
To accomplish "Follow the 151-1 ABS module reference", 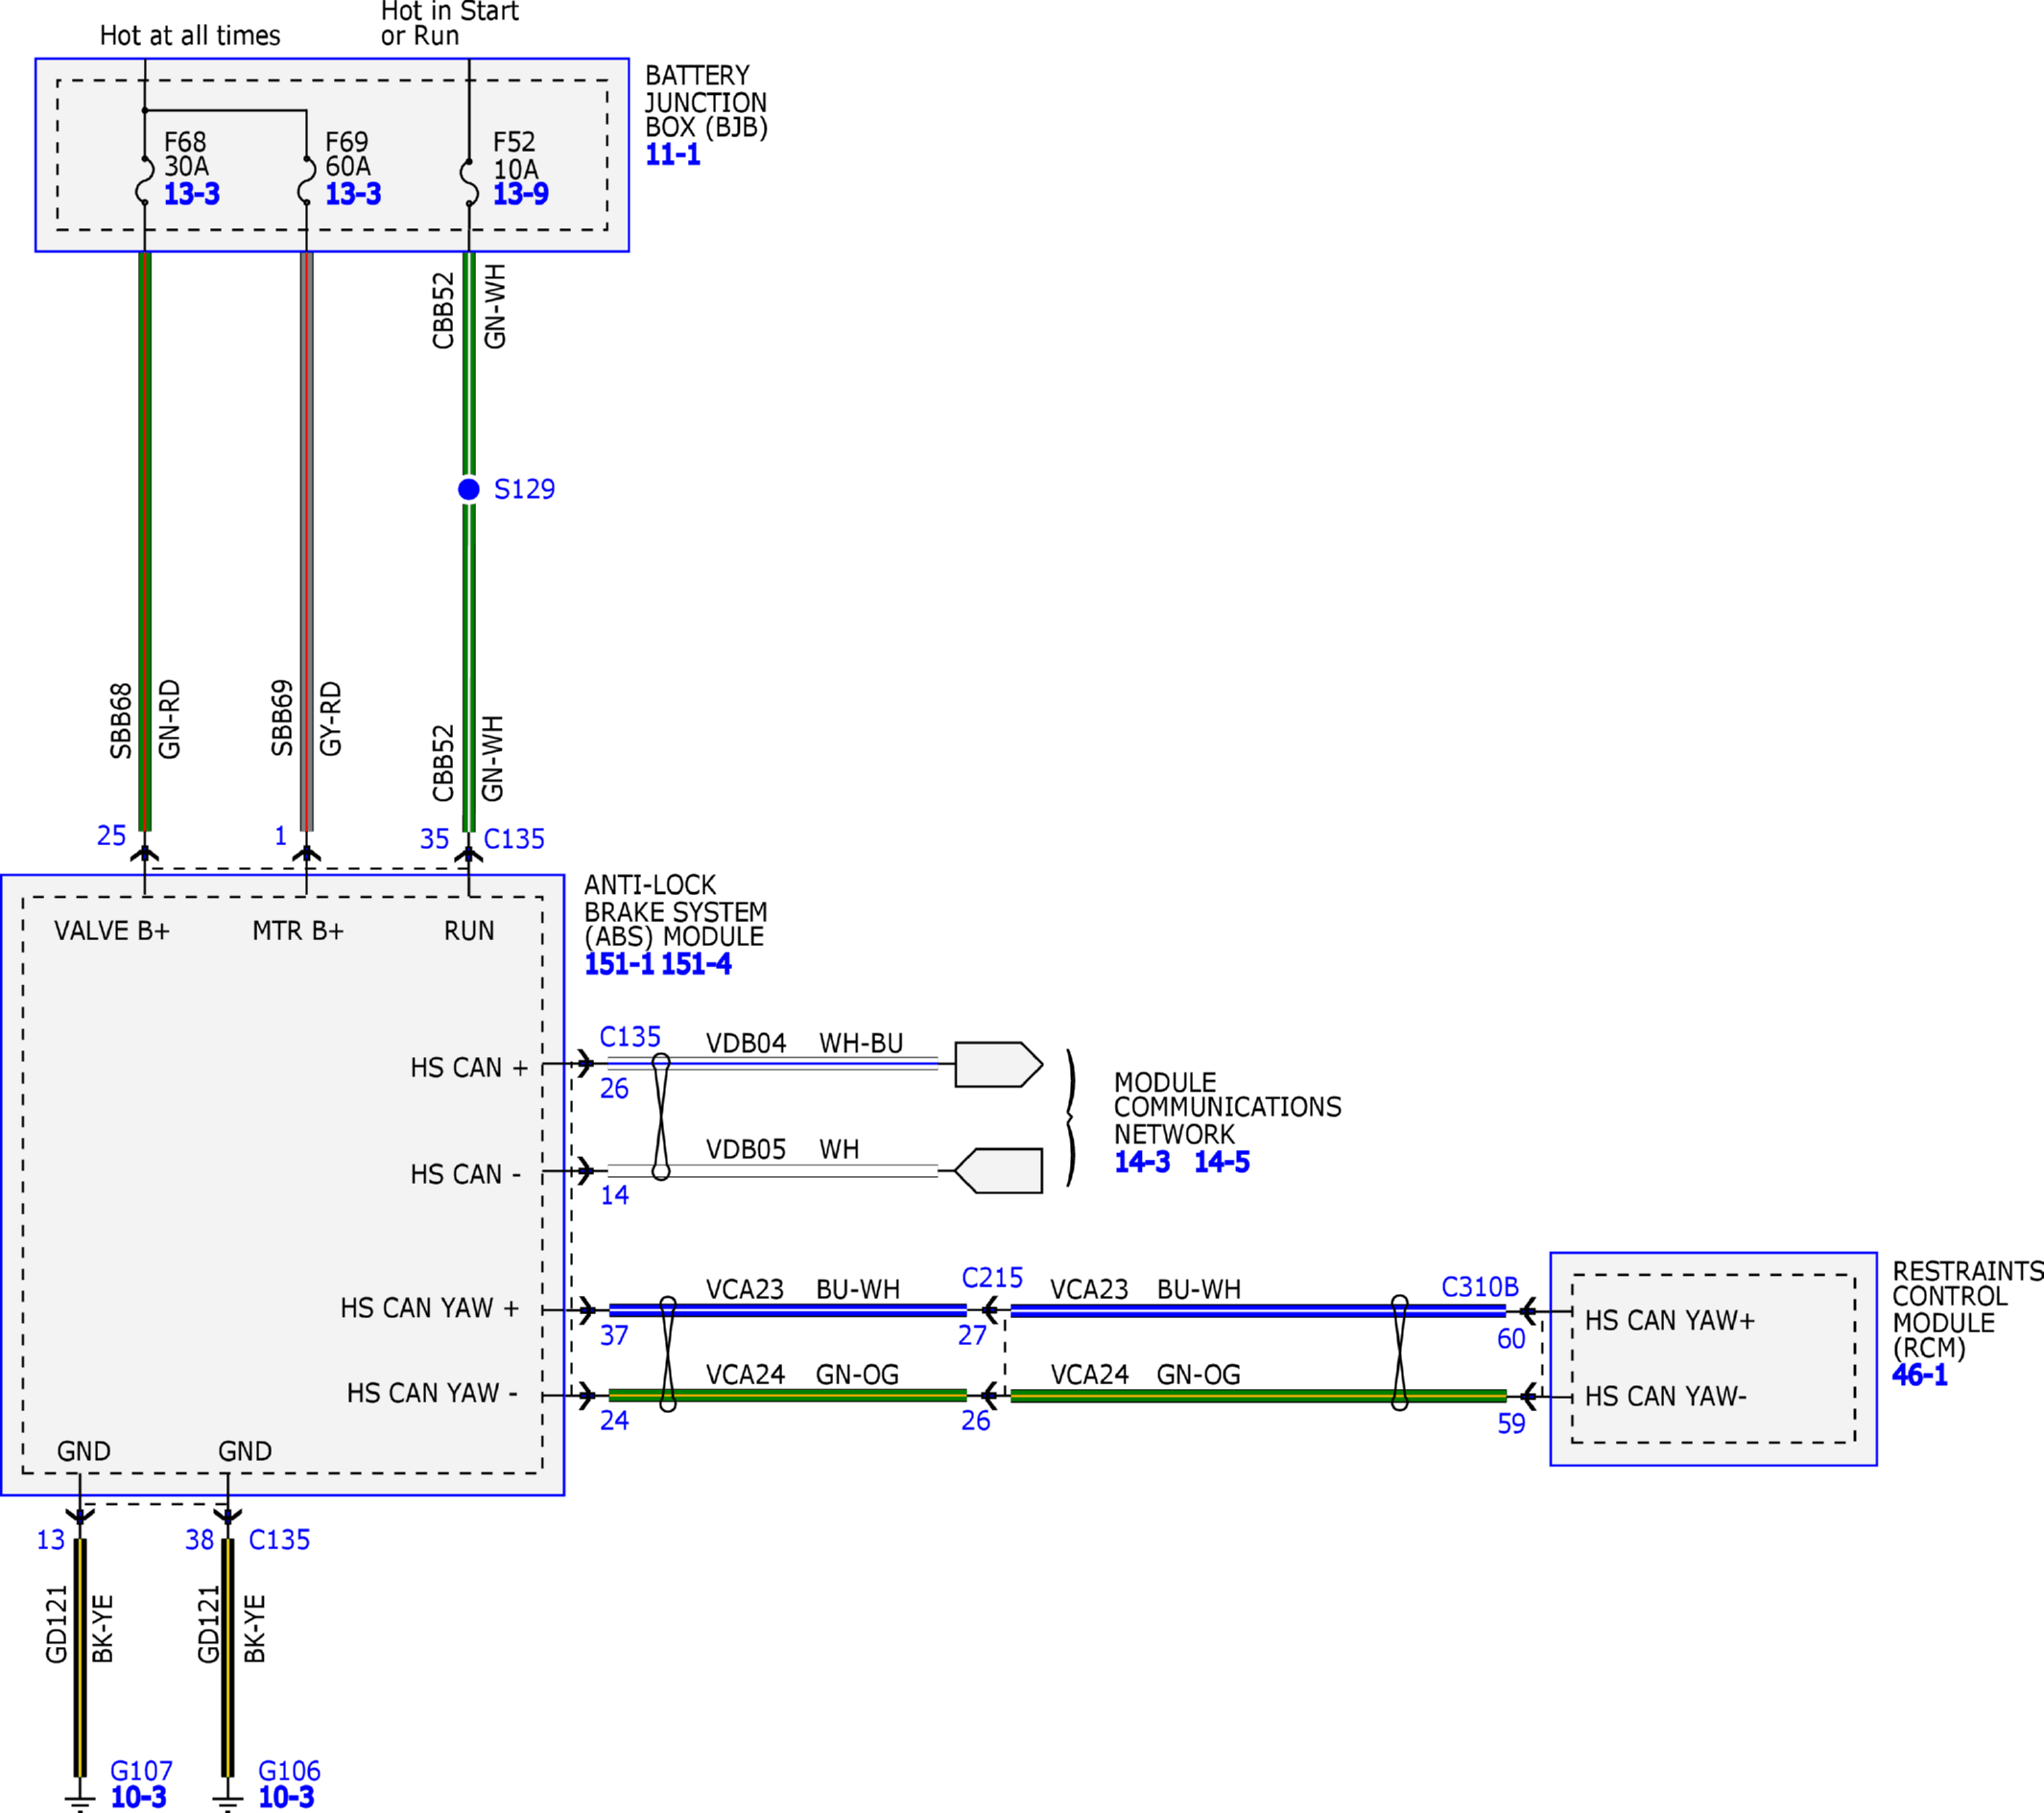I will [619, 964].
